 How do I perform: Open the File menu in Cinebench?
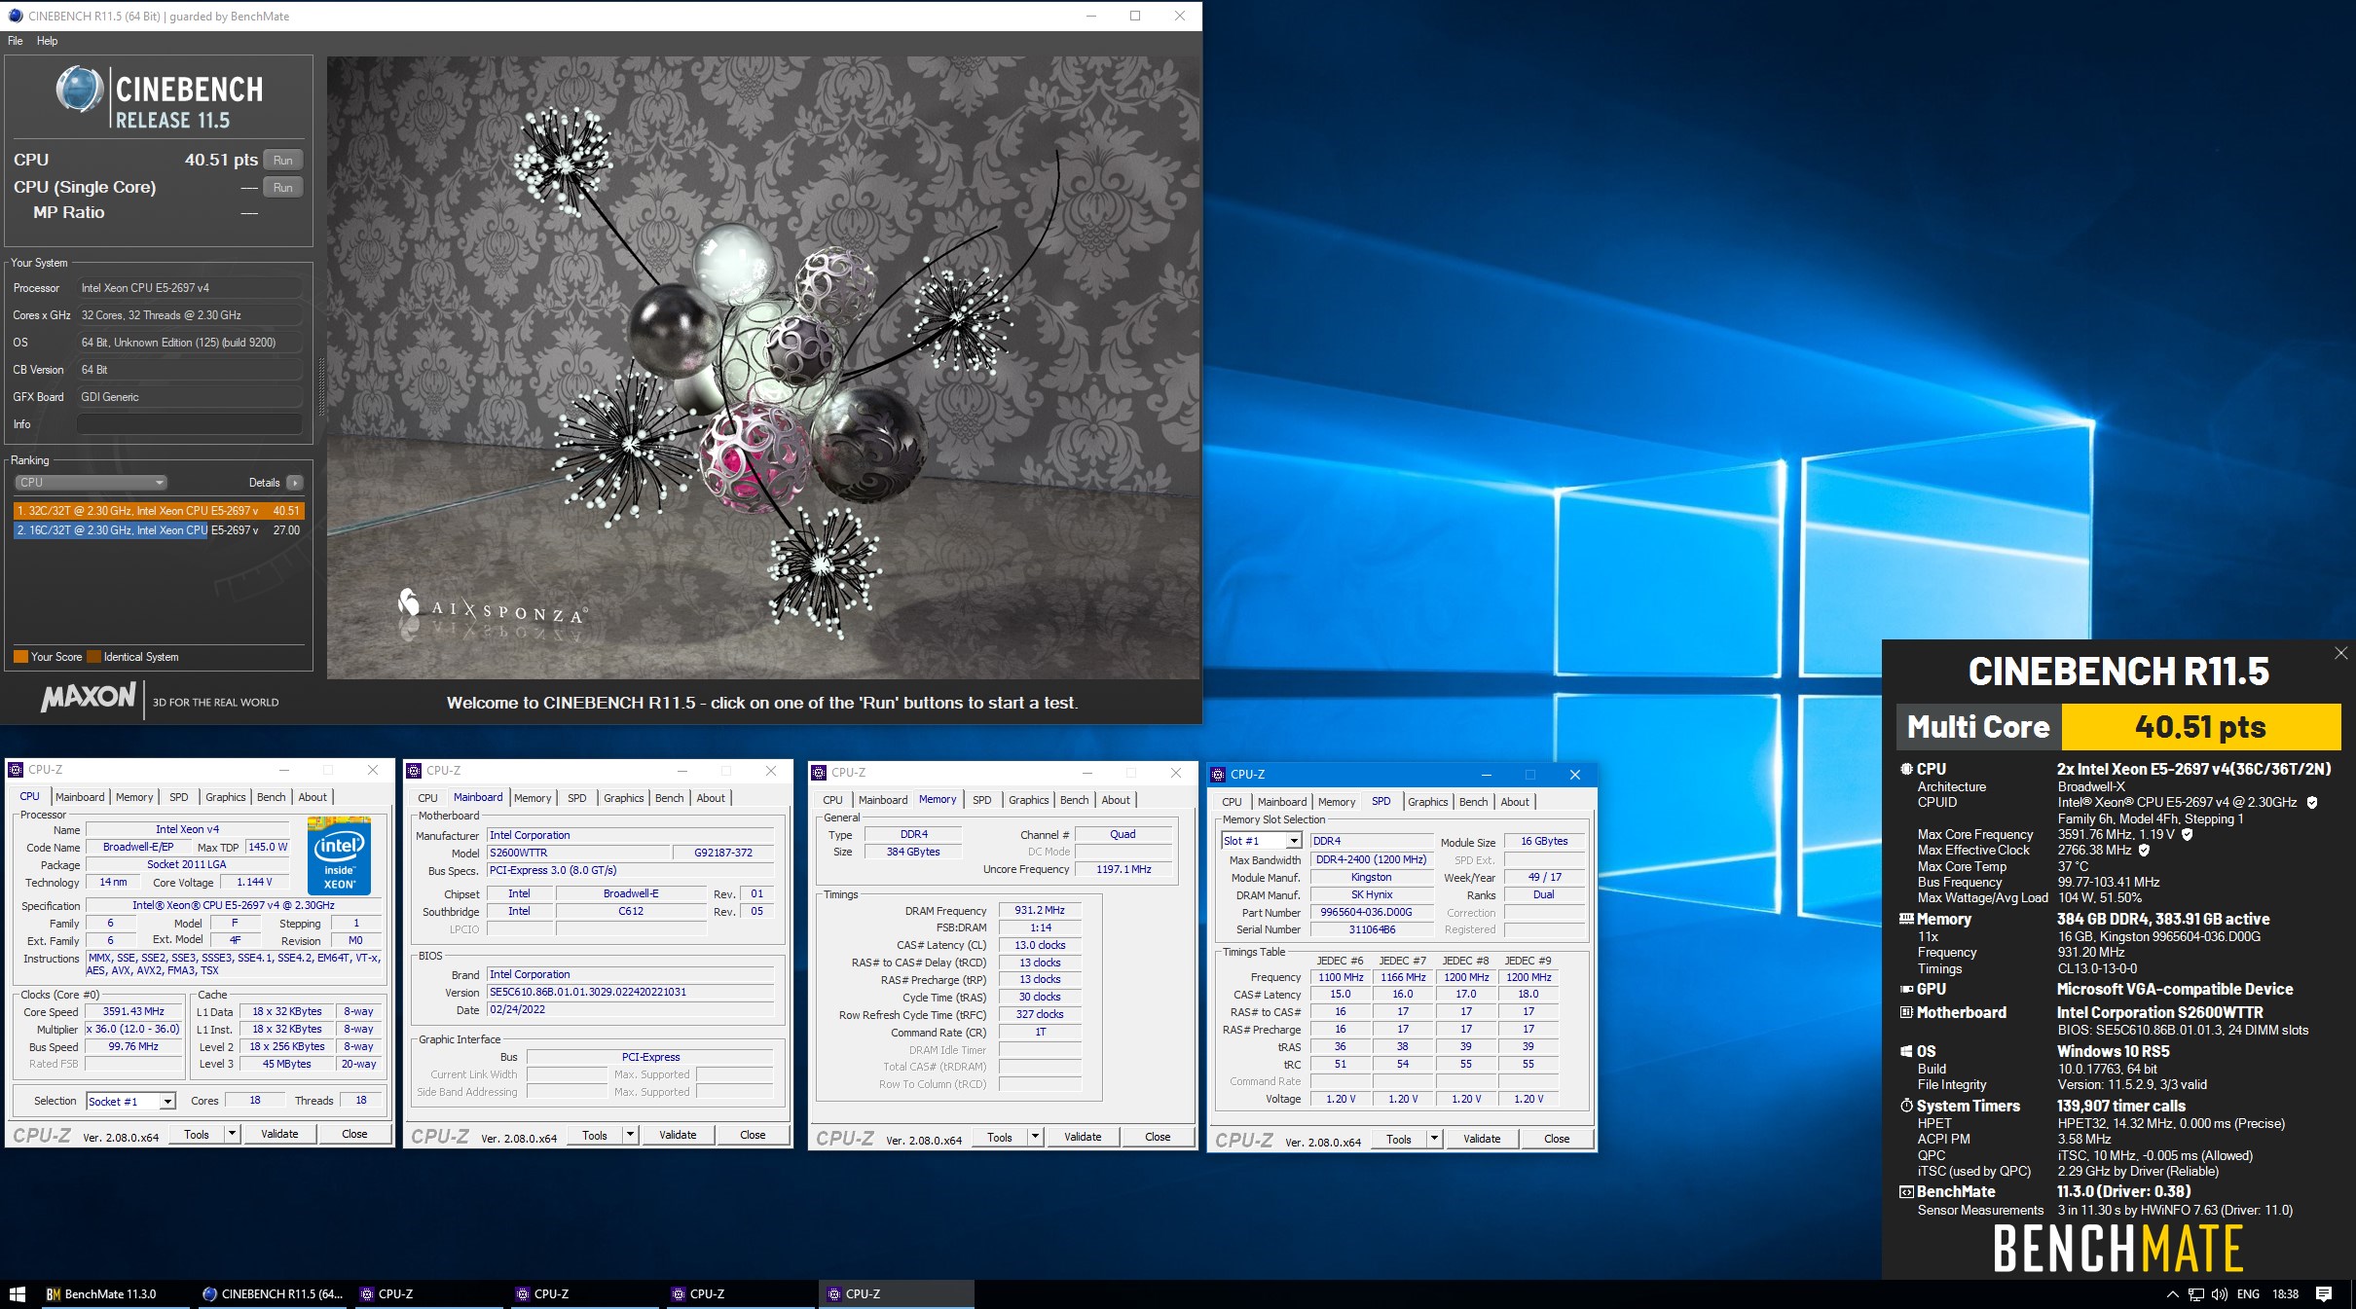(16, 41)
